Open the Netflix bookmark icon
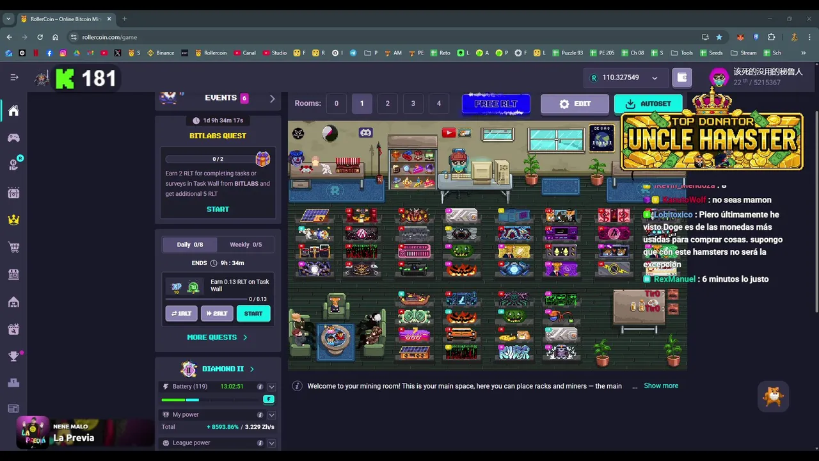Screen dimensions: 819x461 point(36,53)
